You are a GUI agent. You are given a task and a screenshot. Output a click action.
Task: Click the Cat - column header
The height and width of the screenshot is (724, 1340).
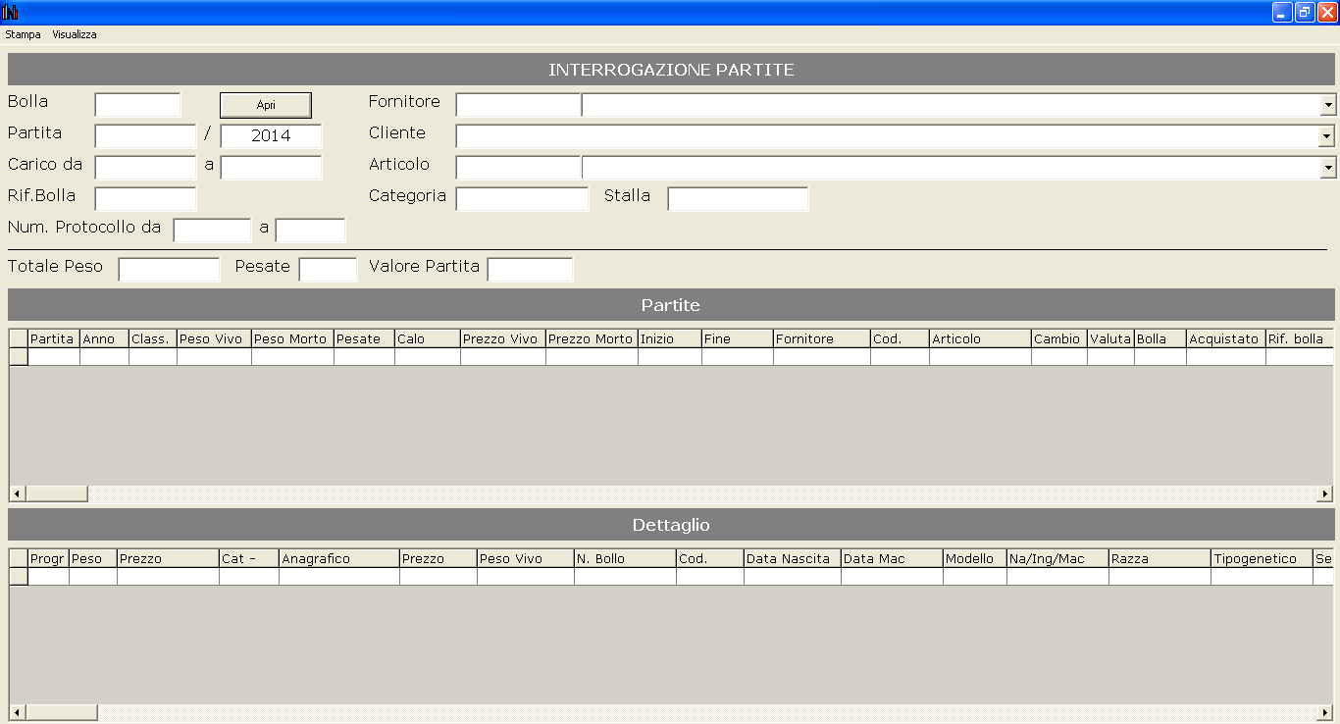[x=249, y=558]
